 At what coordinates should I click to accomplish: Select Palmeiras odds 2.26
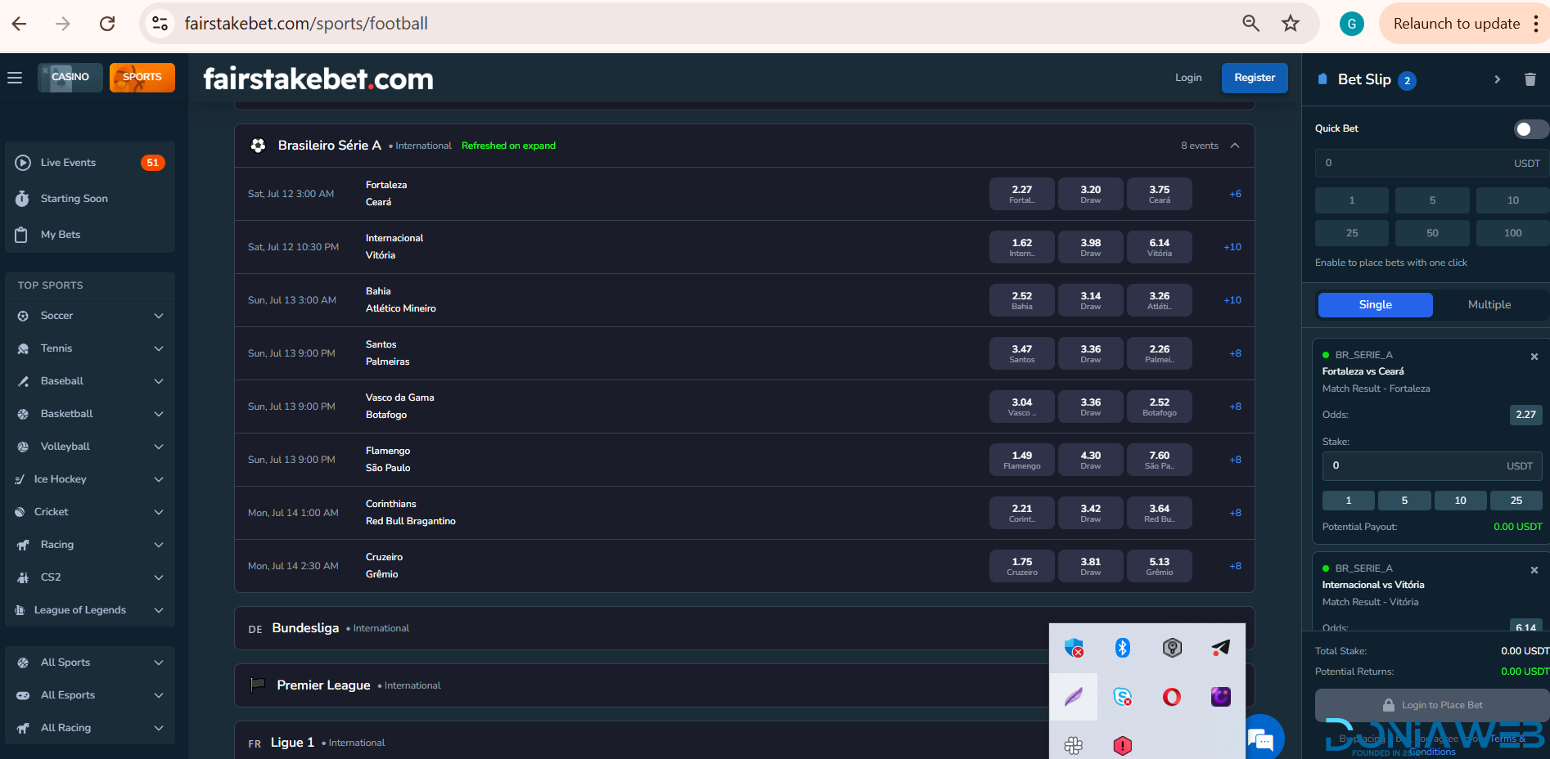point(1159,353)
